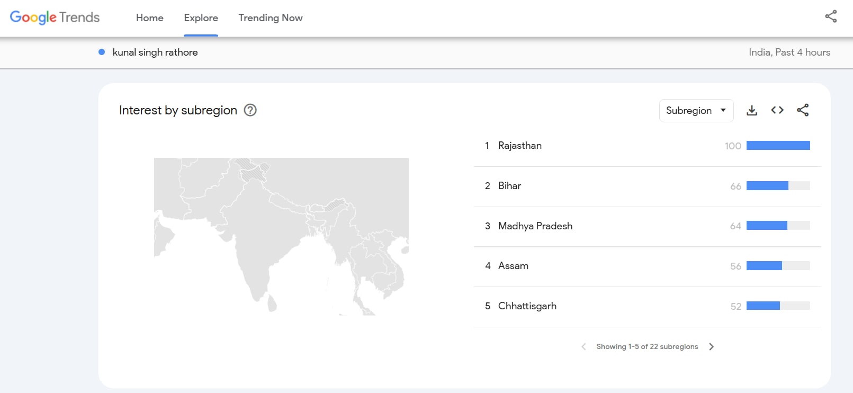Click the blue dot next to search term

(102, 52)
